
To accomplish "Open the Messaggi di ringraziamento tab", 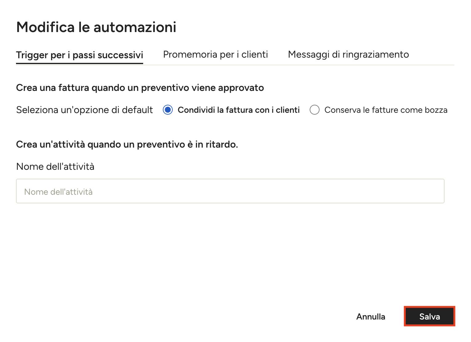I will pyautogui.click(x=348, y=55).
